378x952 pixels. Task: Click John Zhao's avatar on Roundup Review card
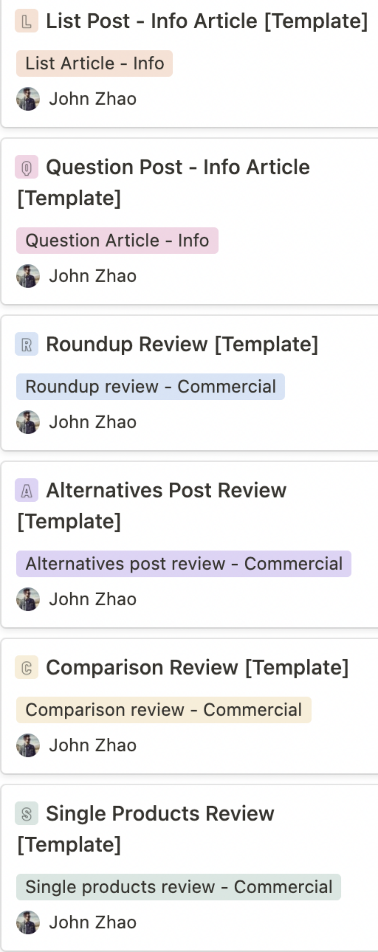28,422
